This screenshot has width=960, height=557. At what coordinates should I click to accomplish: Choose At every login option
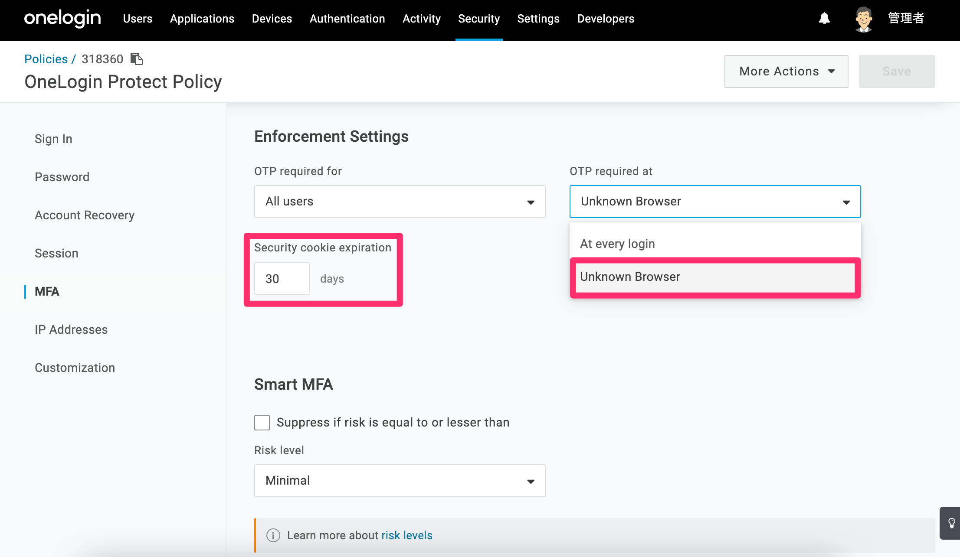(715, 244)
